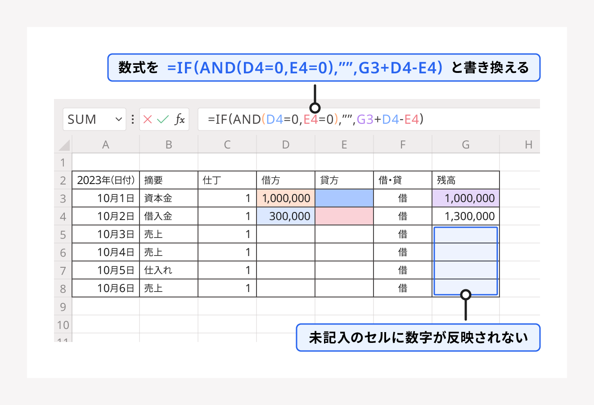Confirm formula with the checkmark icon
The width and height of the screenshot is (594, 405).
coord(163,119)
